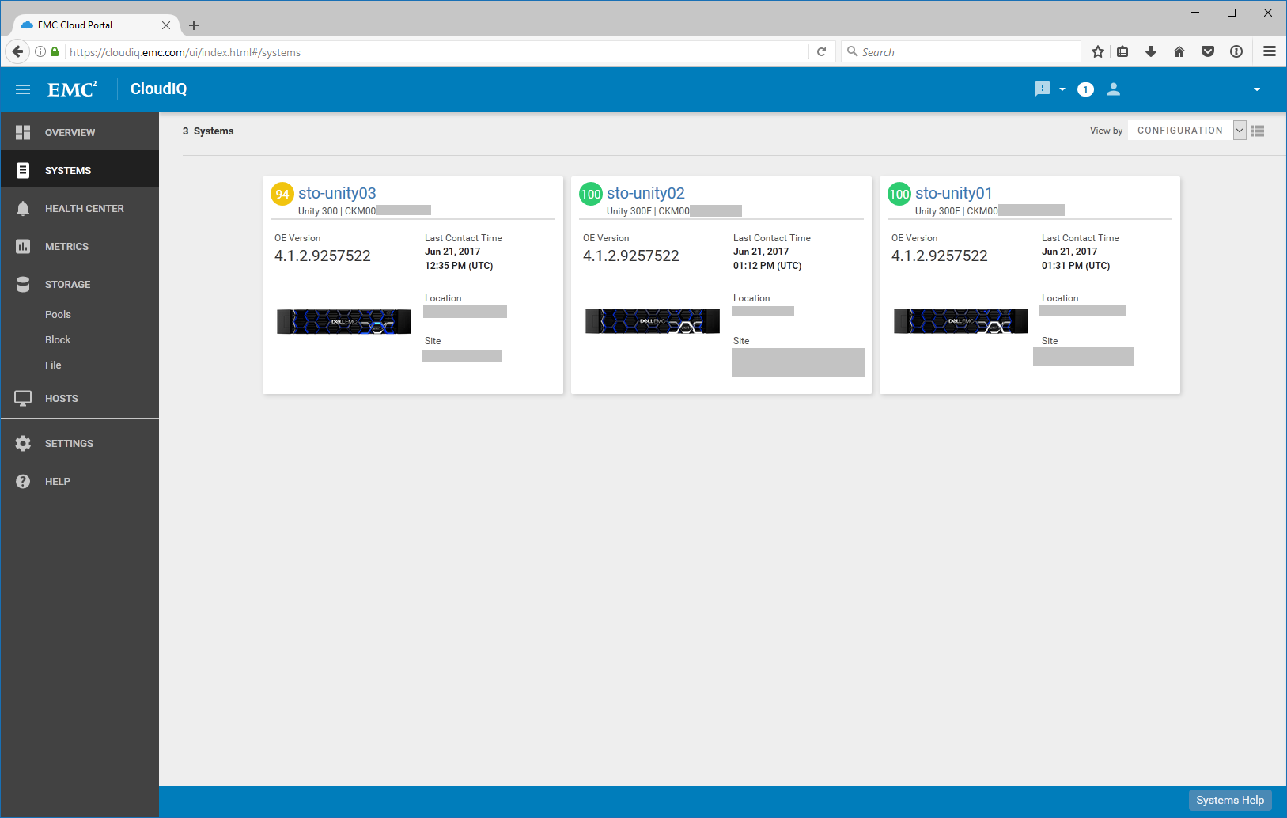The image size is (1287, 818).
Task: Open the Hosts monitor icon
Action: point(23,399)
